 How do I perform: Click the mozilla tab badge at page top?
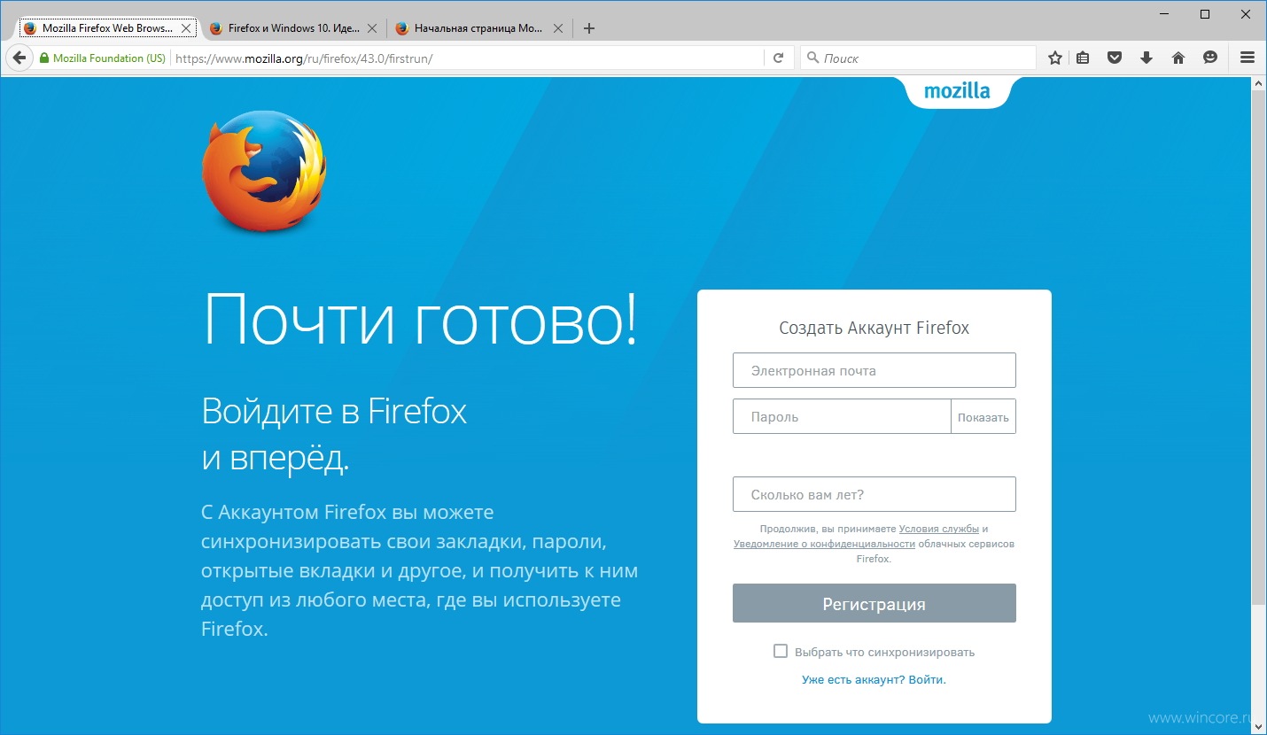click(x=957, y=91)
